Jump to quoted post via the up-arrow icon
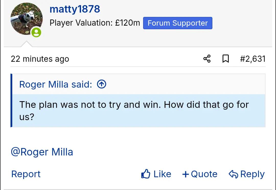The image size is (276, 190). pos(102,84)
